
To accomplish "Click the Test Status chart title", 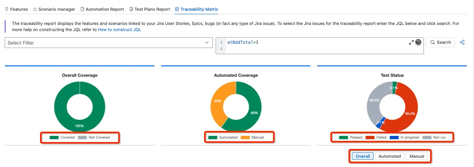I will point(392,75).
